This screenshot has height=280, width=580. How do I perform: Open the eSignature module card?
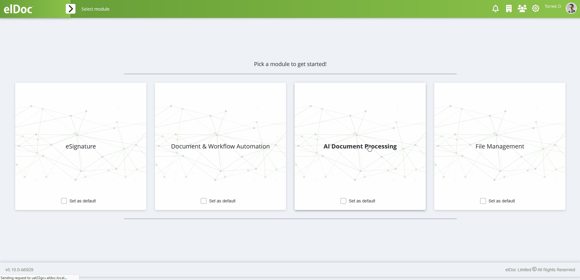click(x=81, y=146)
